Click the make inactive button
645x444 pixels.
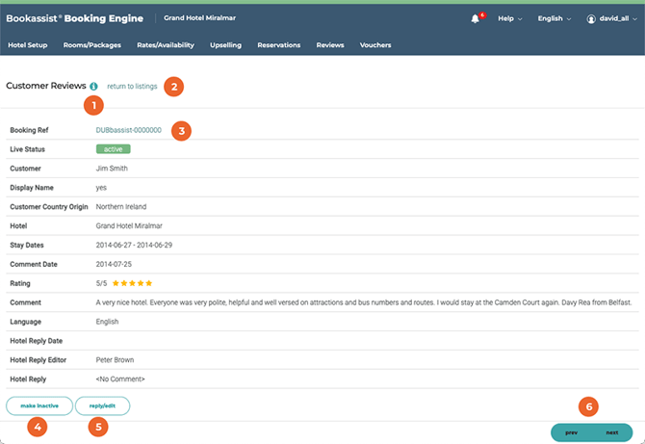[39, 405]
